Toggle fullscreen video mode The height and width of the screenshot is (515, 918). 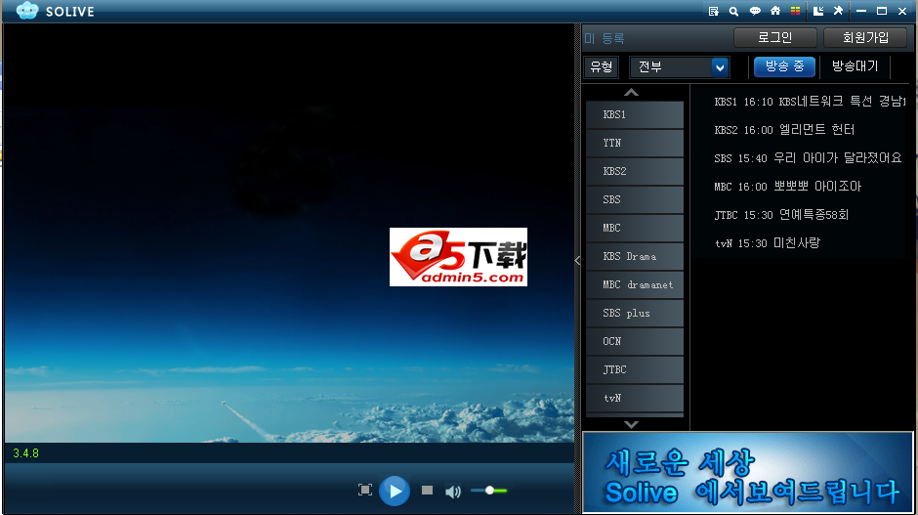point(364,490)
